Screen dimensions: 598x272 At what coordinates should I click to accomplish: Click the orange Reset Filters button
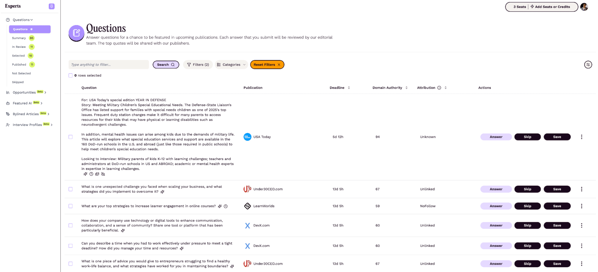[267, 65]
